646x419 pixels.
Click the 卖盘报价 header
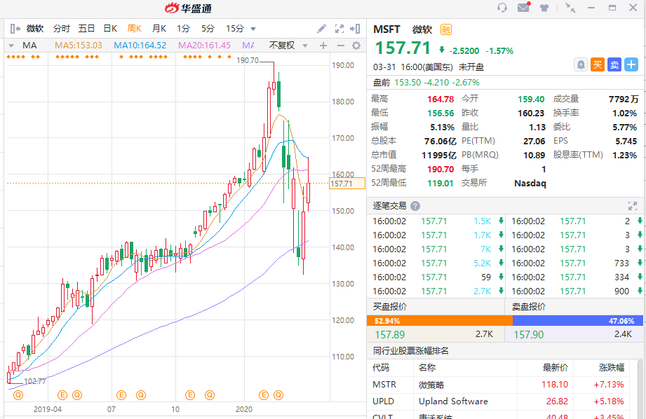[529, 307]
